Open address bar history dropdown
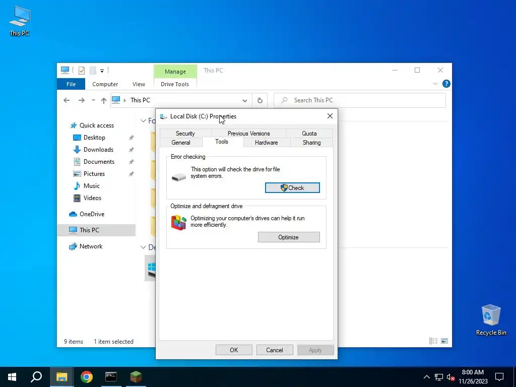Screen dimensions: 516x387 coord(244,101)
